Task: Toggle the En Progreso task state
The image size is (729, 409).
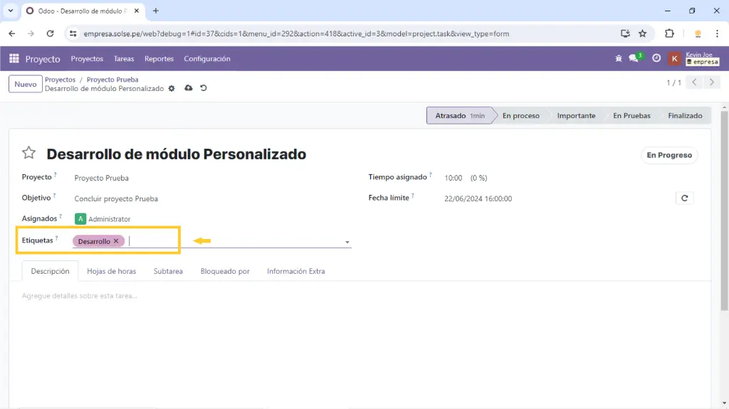Action: pos(668,155)
